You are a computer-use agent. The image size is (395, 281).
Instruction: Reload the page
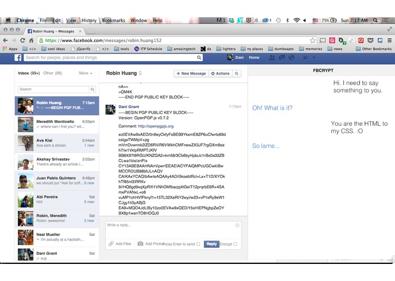tap(23, 40)
